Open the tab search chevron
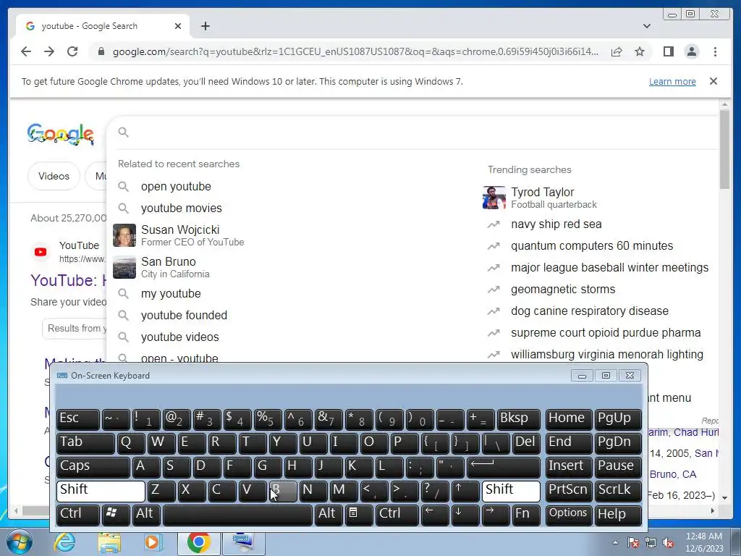 [646, 26]
